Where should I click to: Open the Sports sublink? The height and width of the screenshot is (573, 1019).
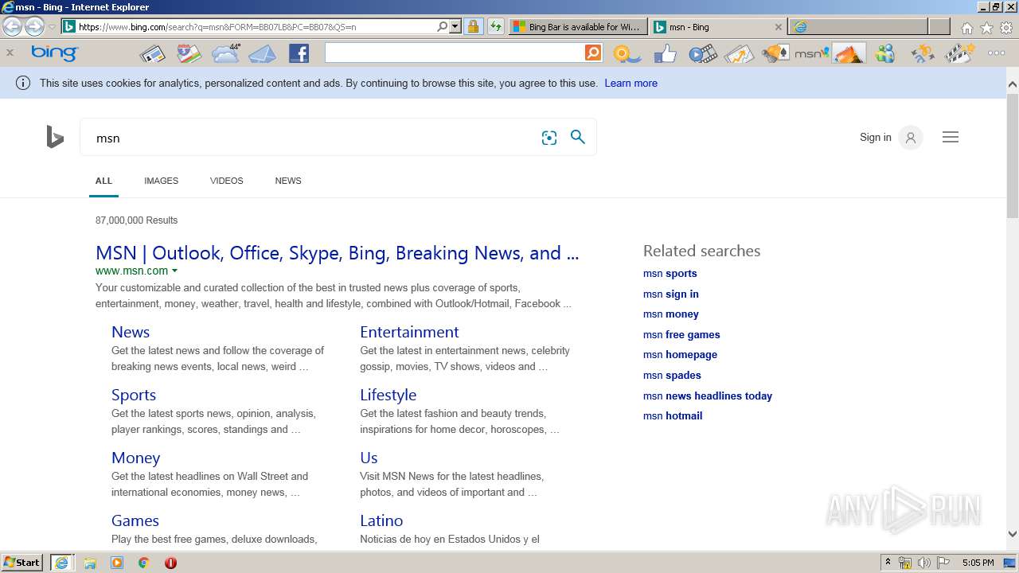134,395
